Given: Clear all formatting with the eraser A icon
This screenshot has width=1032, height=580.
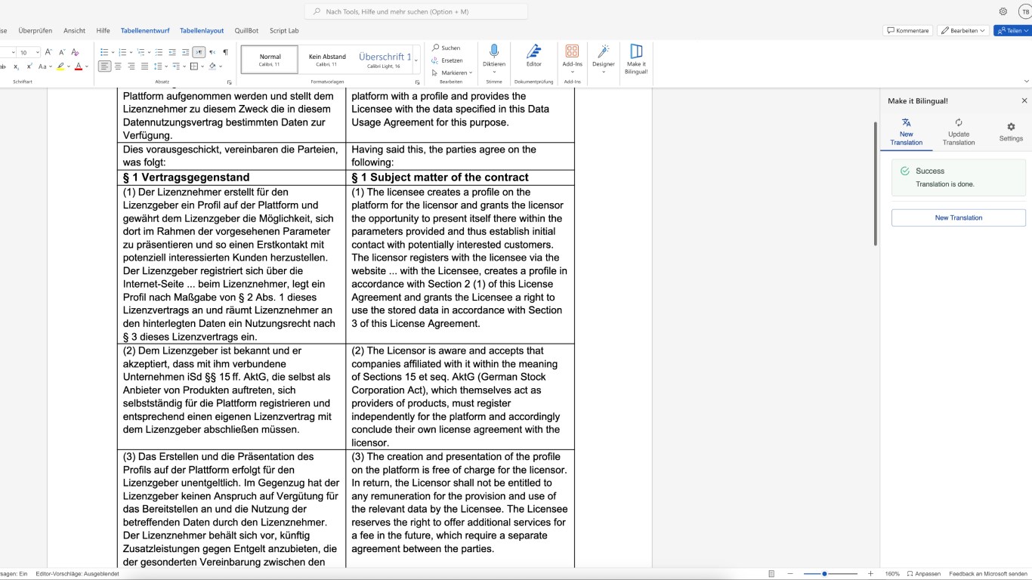Looking at the screenshot, I should 75,52.
